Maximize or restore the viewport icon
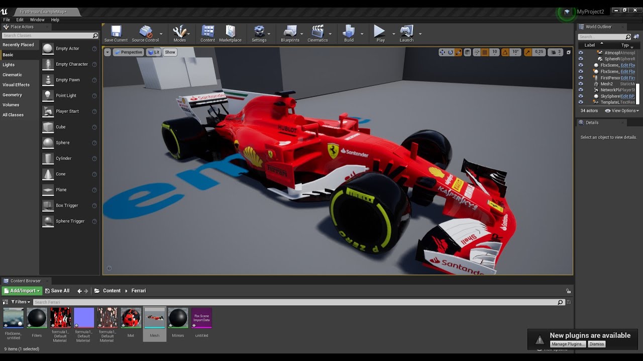 click(x=569, y=52)
